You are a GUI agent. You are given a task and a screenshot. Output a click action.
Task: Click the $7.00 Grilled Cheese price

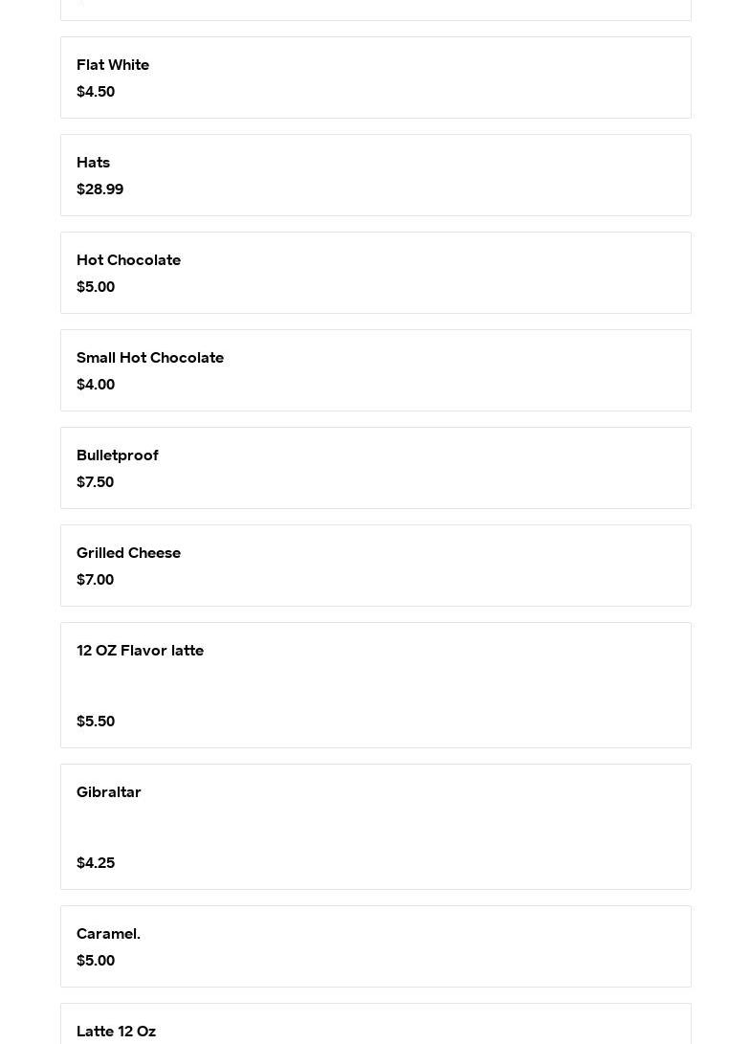pyautogui.click(x=95, y=580)
